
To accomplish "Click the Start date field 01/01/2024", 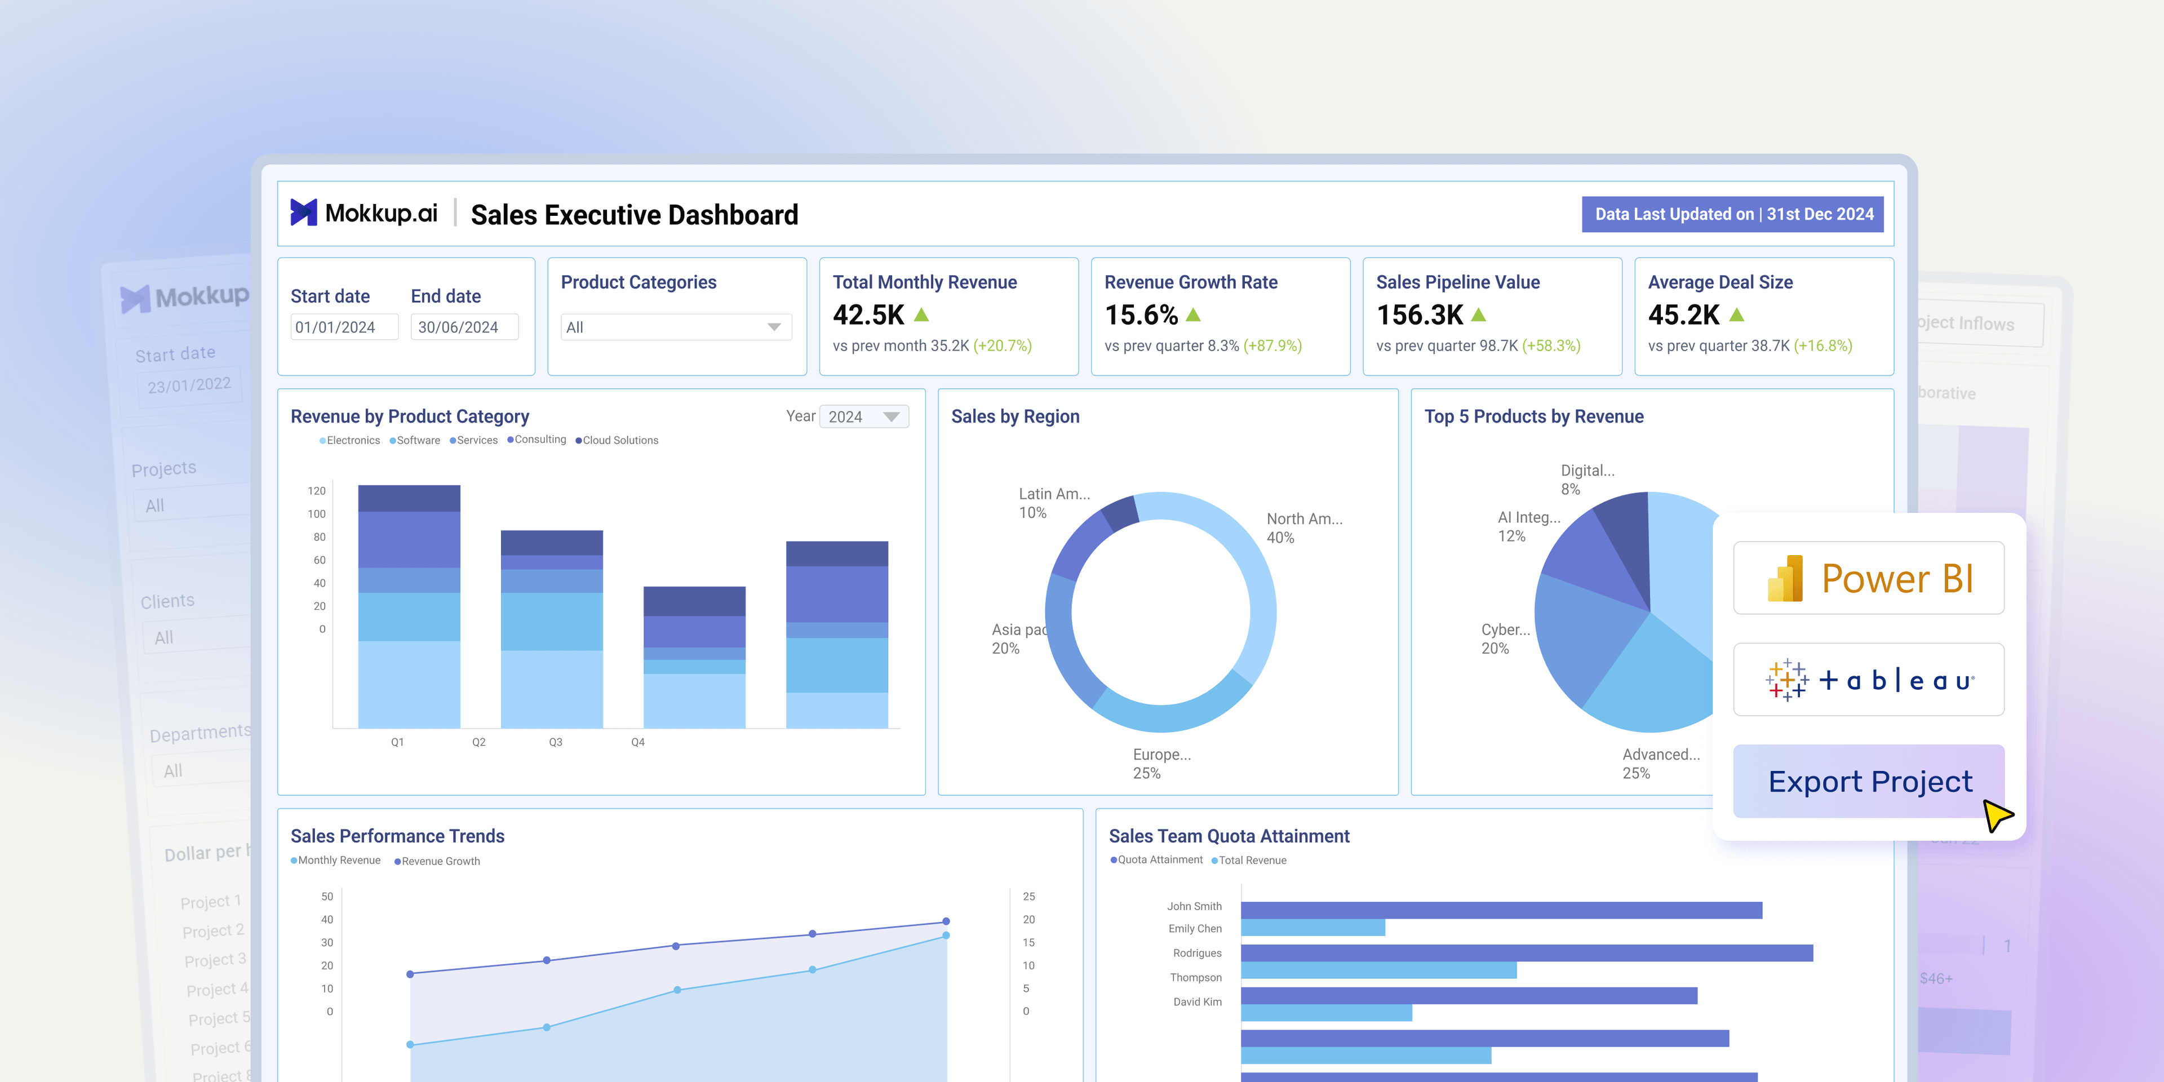I will 344,327.
